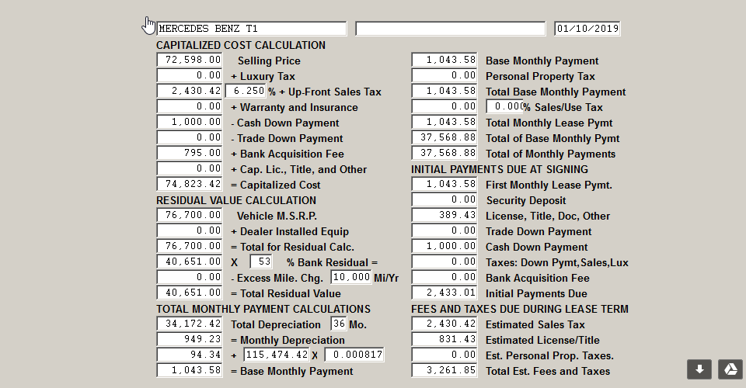This screenshot has height=388, width=746.
Task: Select the Up-Front Sales Tax amount 2,430.42
Action: [190, 91]
